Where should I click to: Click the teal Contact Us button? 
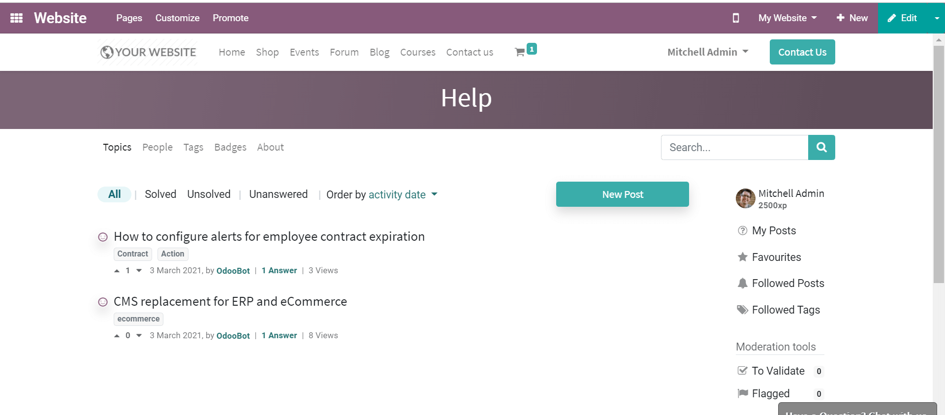(x=802, y=52)
